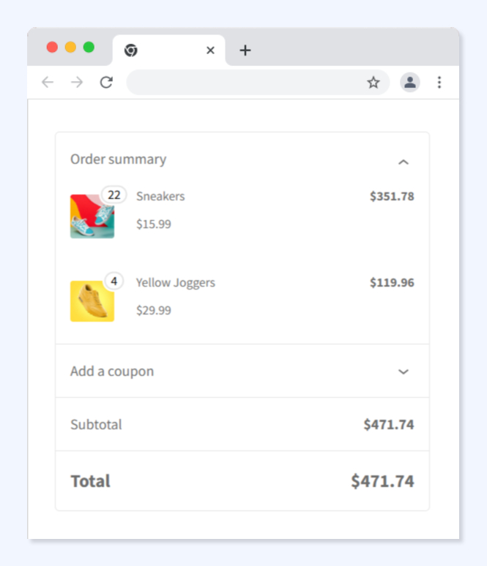Click the quantity badge showing 4
487x566 pixels.
point(114,281)
